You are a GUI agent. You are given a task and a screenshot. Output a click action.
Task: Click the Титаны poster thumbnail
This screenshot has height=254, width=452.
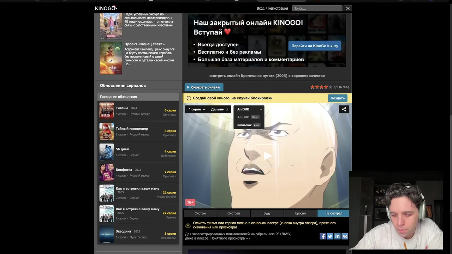(x=107, y=110)
